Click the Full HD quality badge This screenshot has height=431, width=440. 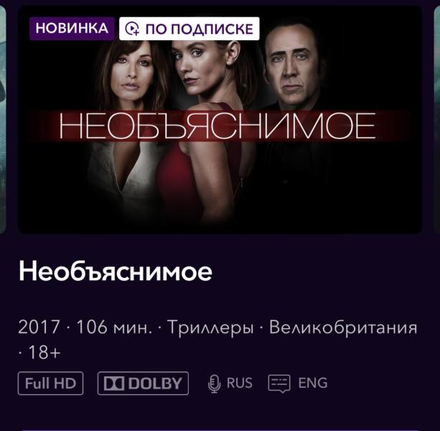tap(50, 384)
